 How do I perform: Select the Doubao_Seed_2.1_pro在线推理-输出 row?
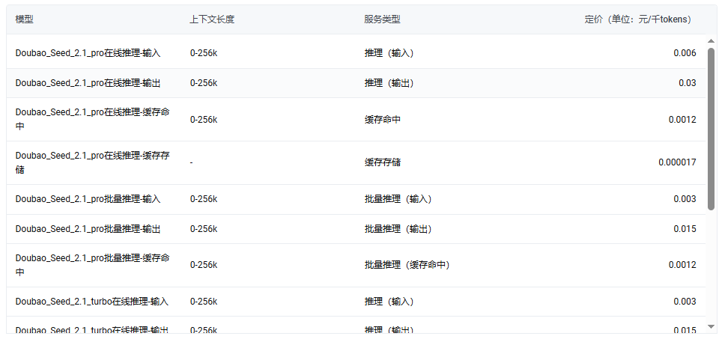(356, 83)
